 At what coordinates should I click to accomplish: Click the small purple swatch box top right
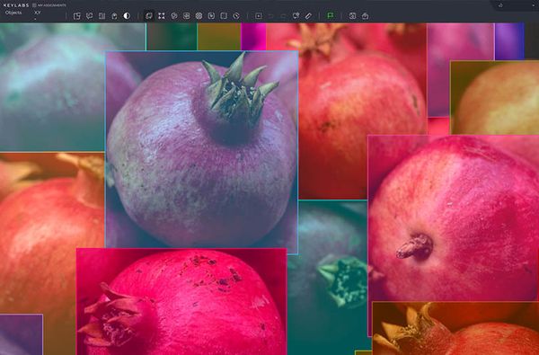pyautogui.click(x=509, y=41)
